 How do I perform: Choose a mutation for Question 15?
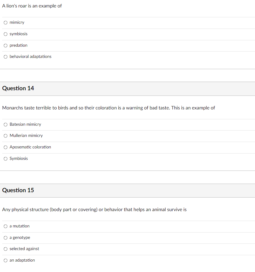6,226
